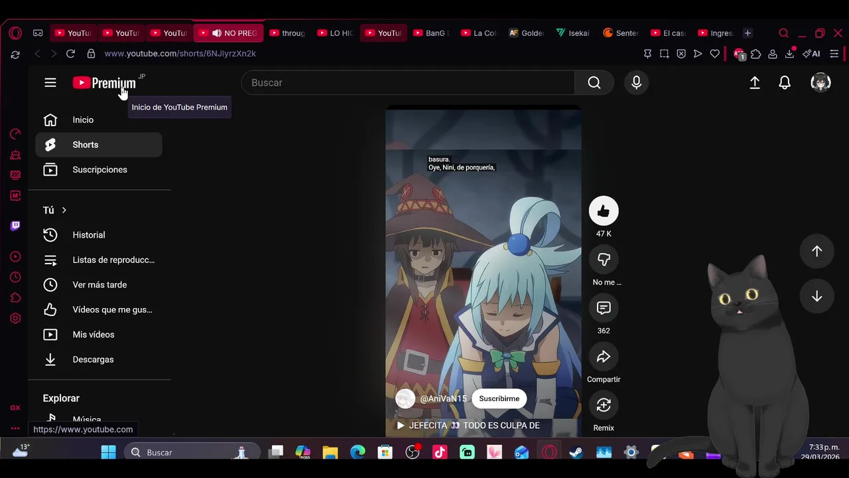The height and width of the screenshot is (478, 849).
Task: Open the Easy Setup sliders icon
Action: (834, 54)
